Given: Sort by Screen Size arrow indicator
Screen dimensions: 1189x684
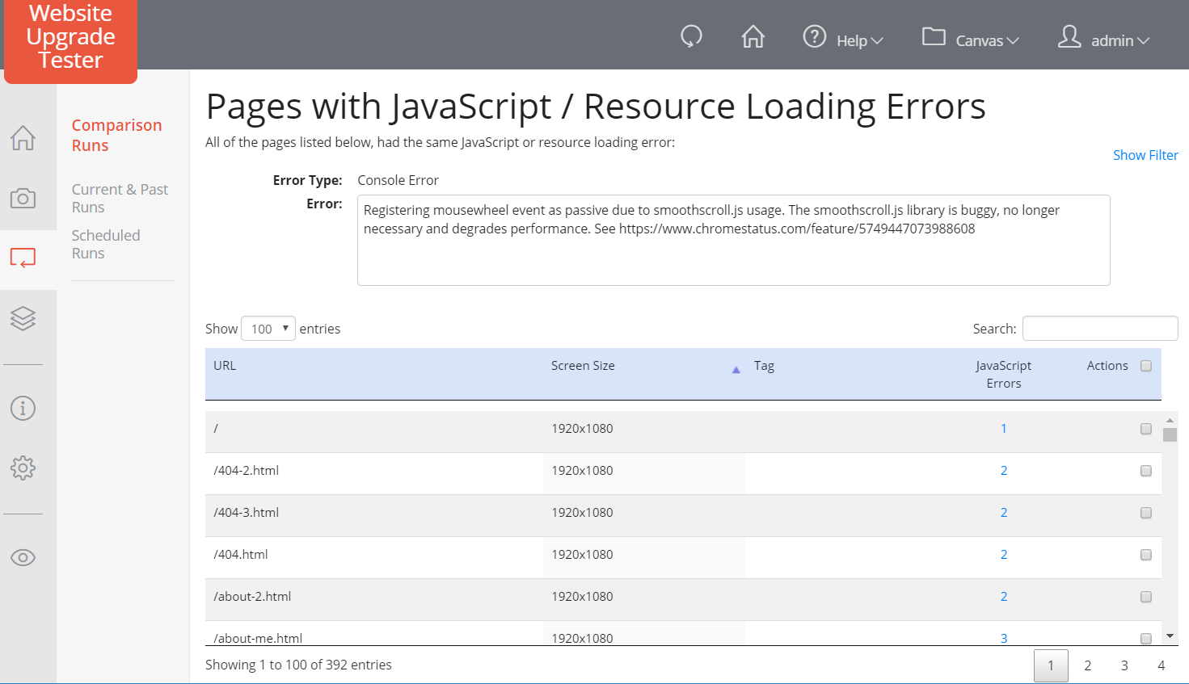Looking at the screenshot, I should tap(736, 370).
